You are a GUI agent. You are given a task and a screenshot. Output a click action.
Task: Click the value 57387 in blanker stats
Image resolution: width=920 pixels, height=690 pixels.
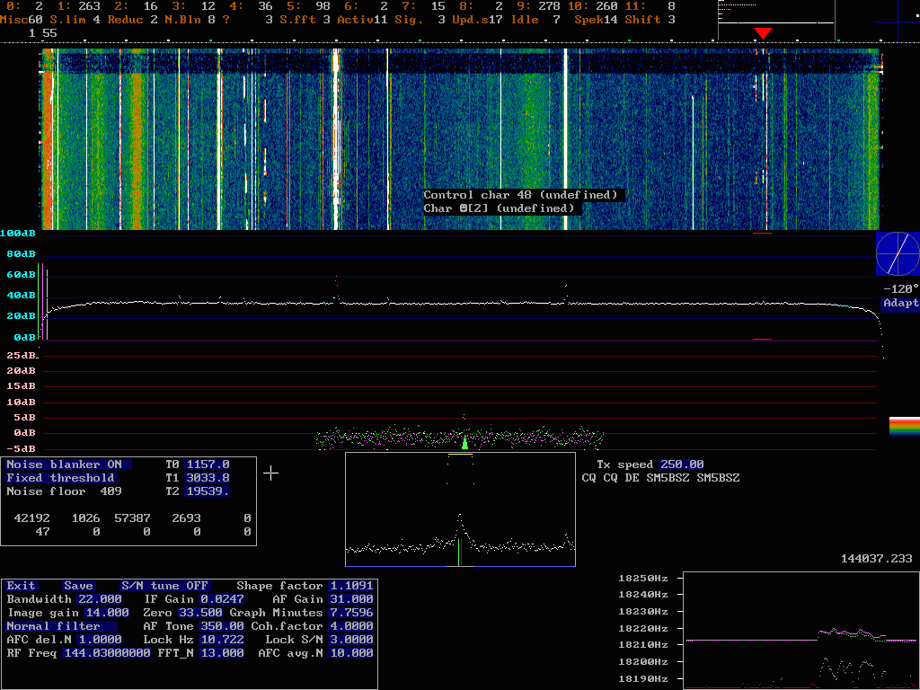coord(132,518)
